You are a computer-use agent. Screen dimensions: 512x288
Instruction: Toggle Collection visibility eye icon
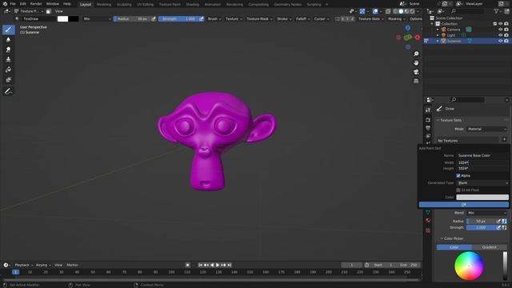(x=501, y=24)
